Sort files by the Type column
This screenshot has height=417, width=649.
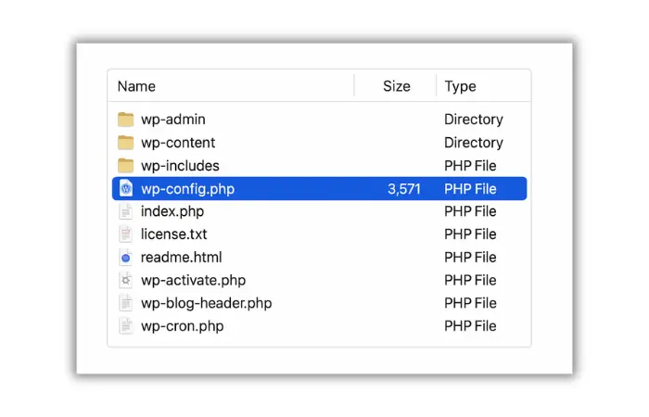(460, 86)
